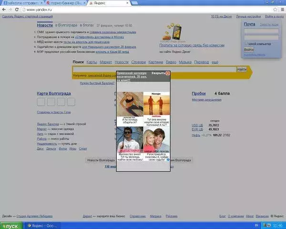
Task: Select the Яндекс browser tab
Action: click(x=110, y=3)
